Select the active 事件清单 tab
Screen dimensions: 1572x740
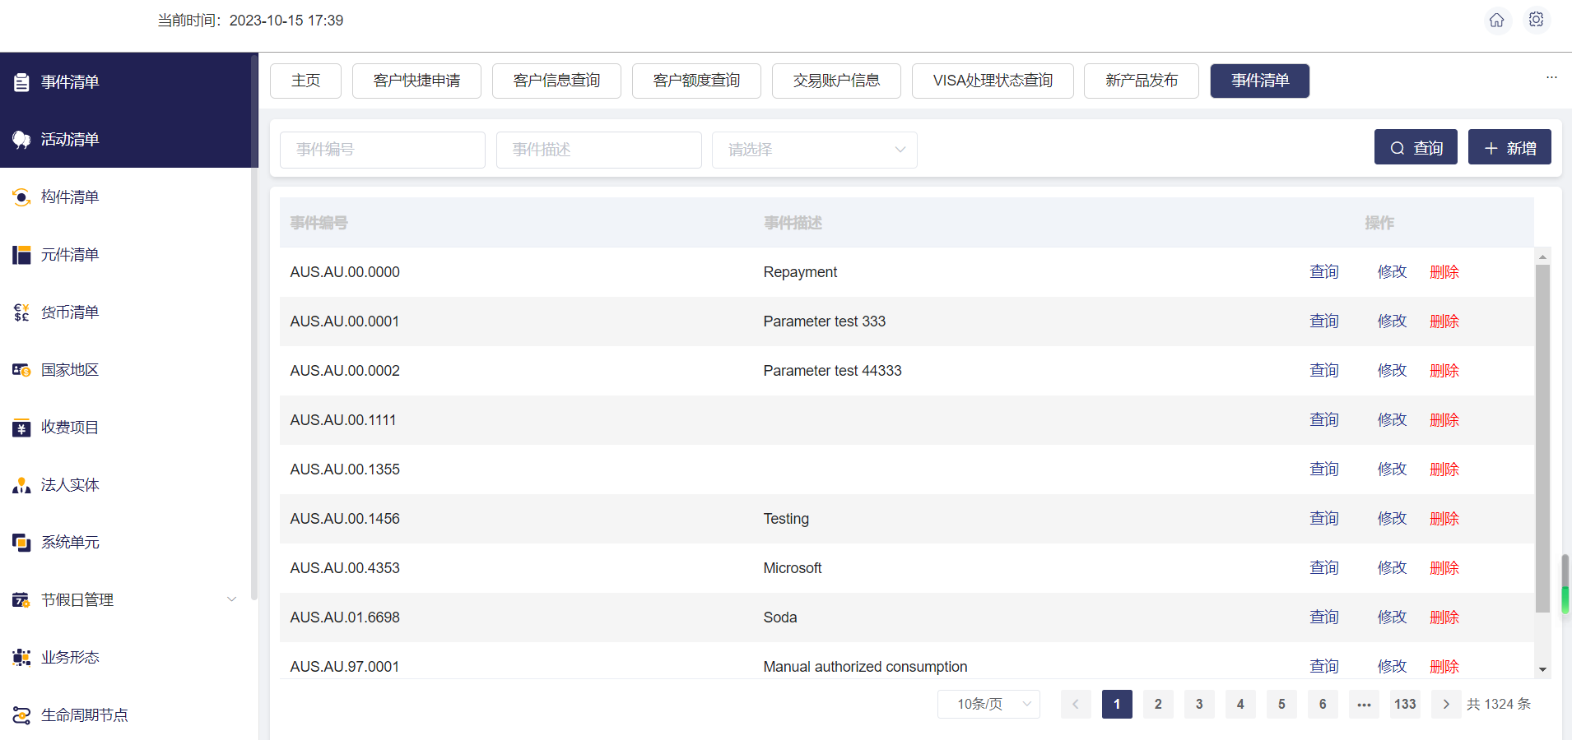[1260, 81]
